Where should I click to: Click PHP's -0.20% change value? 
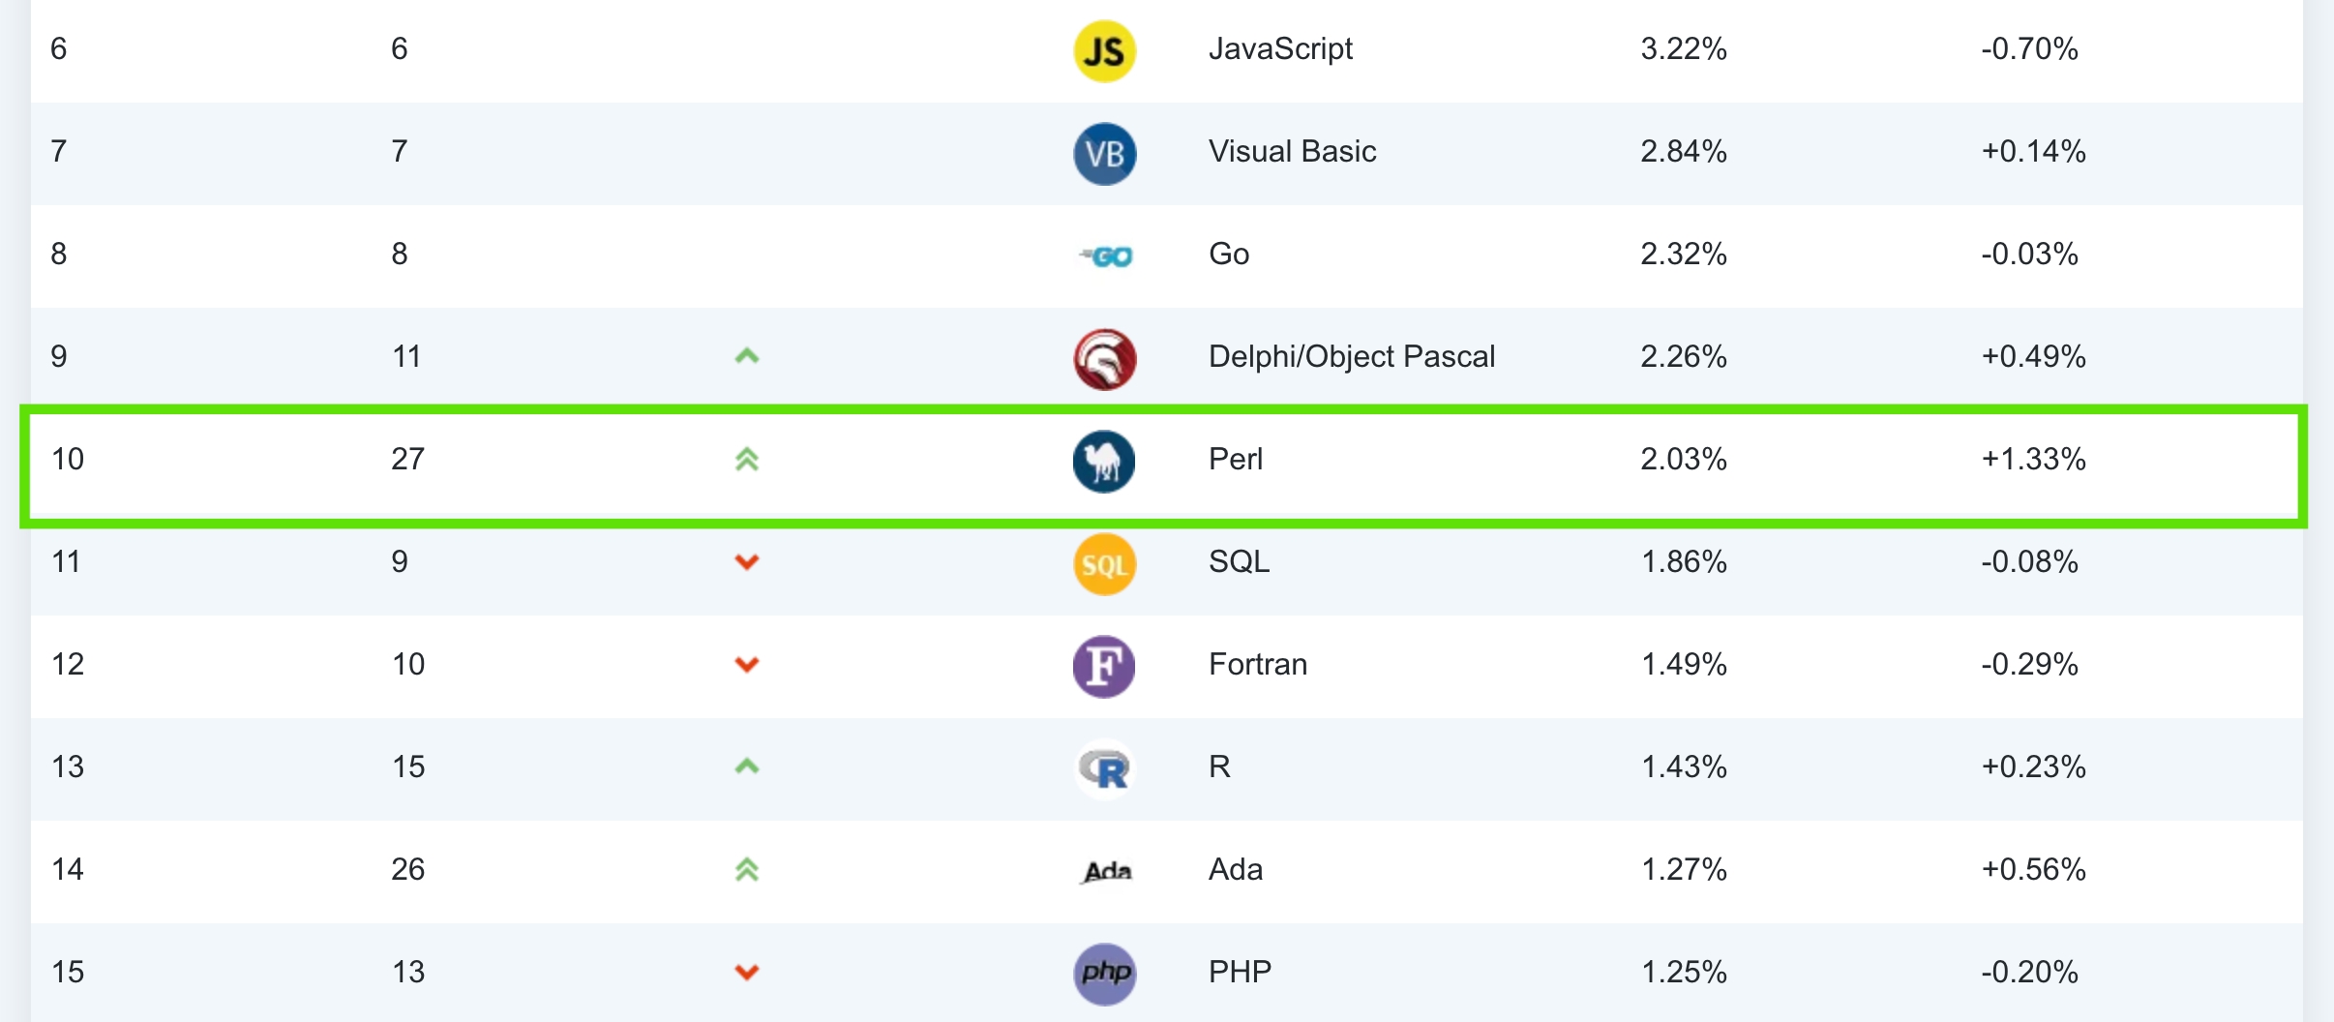[x=2029, y=972]
